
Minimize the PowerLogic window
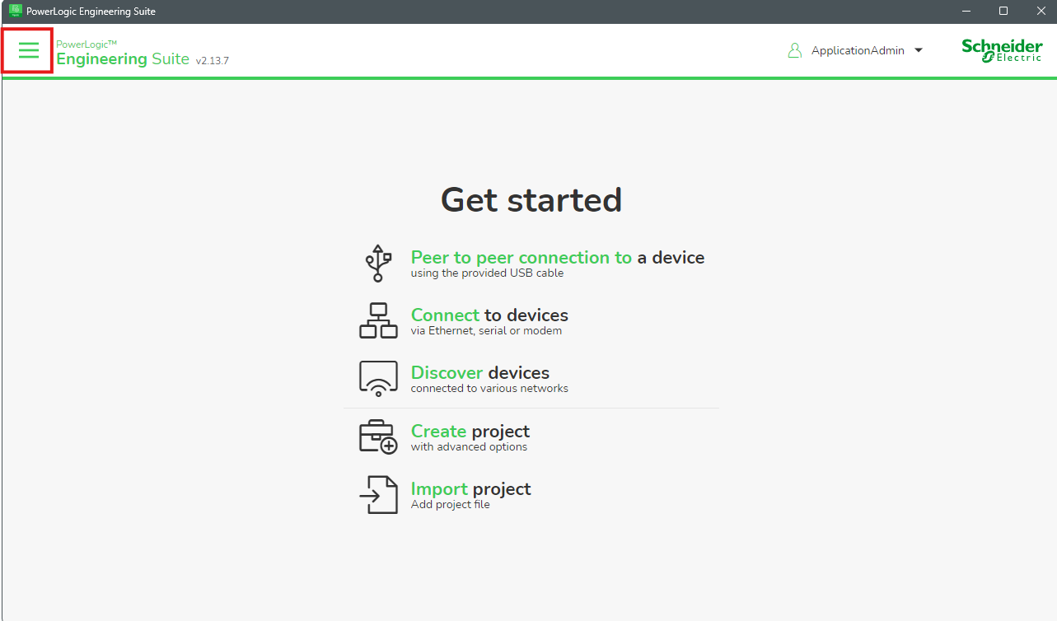click(x=966, y=12)
